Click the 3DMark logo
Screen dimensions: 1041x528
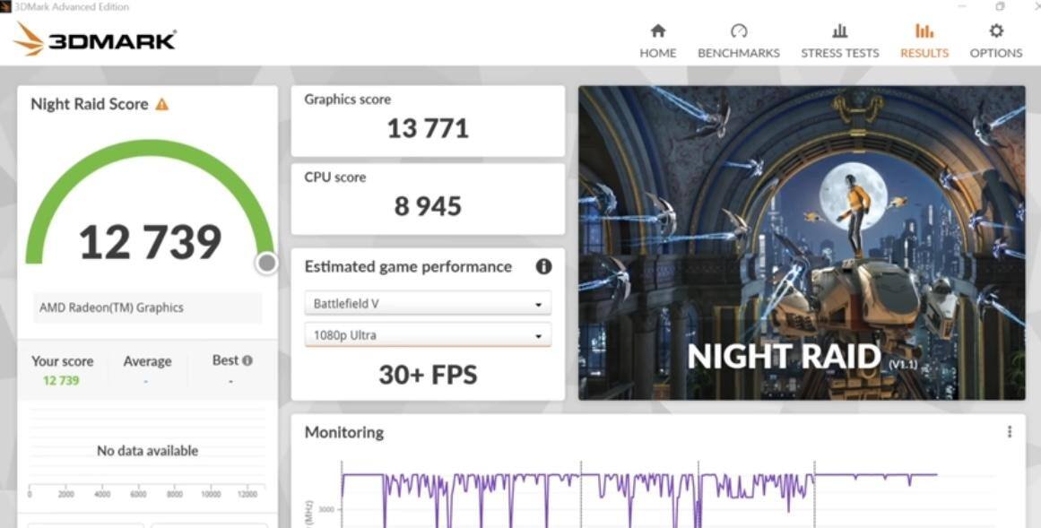(x=95, y=39)
